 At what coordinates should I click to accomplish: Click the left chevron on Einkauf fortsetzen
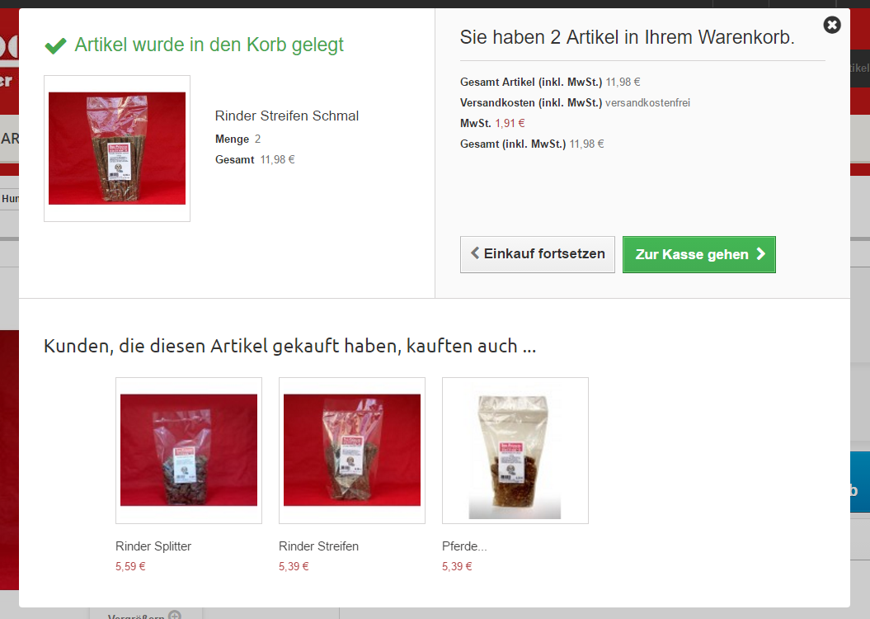point(475,253)
